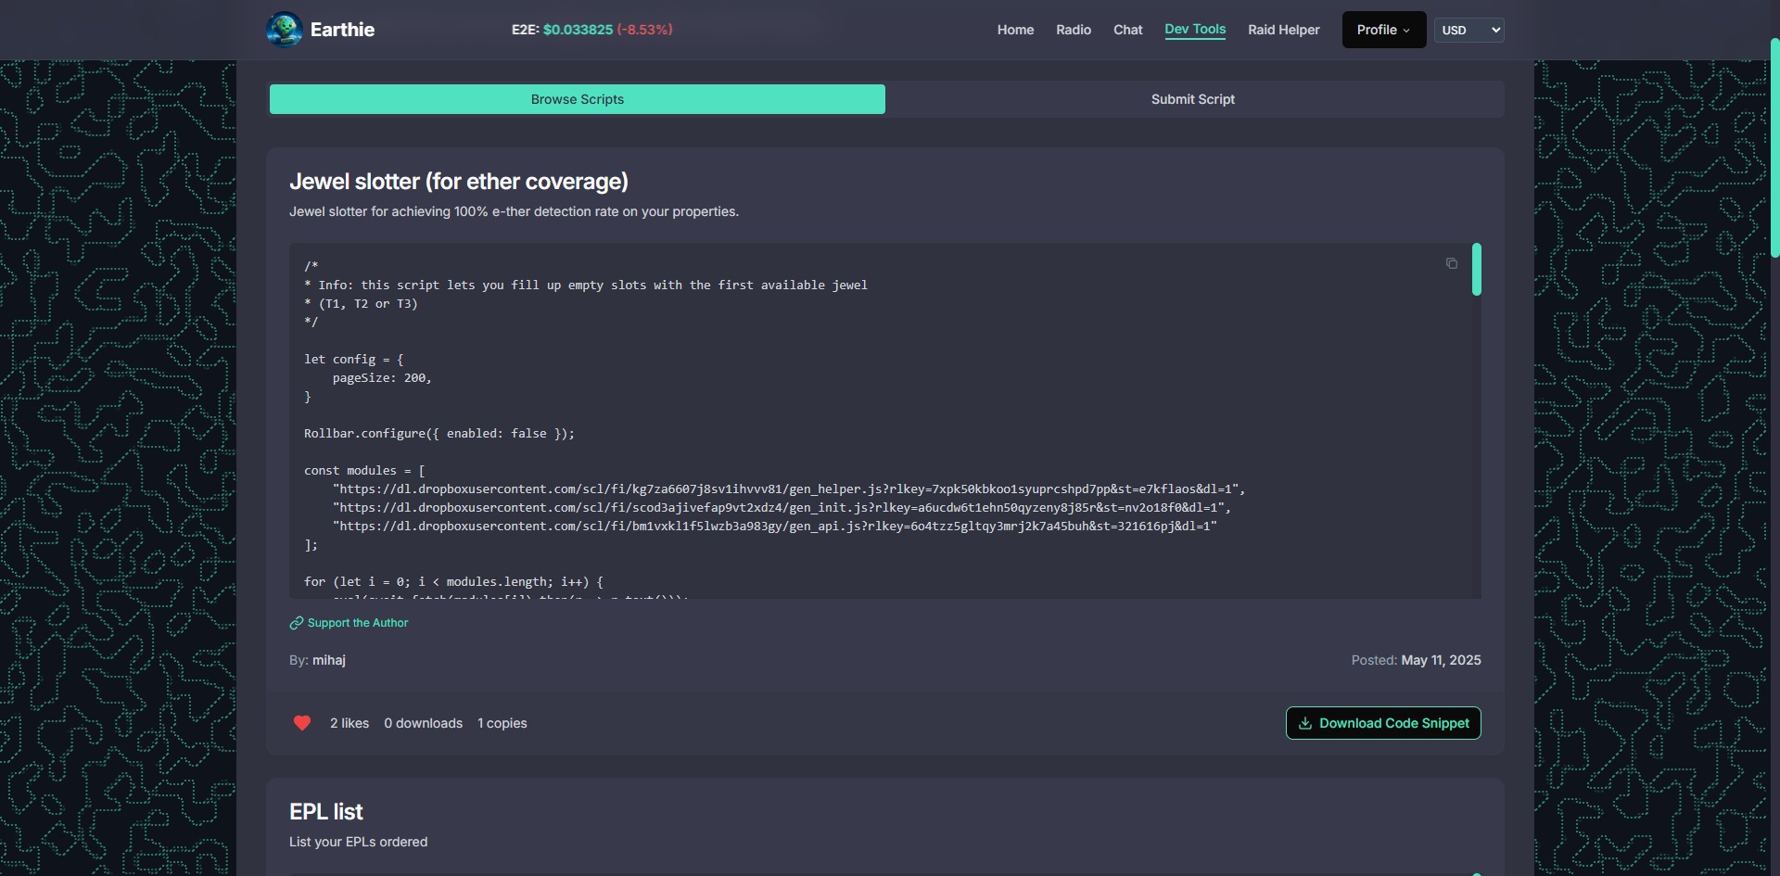Open the USD currency selector
1780x876 pixels.
(1468, 30)
